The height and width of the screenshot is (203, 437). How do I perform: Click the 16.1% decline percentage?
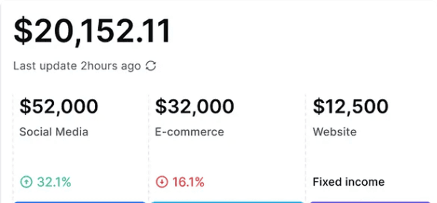click(x=188, y=182)
